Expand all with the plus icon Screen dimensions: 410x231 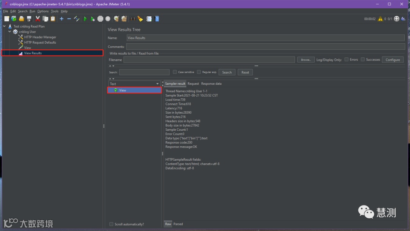pyautogui.click(x=61, y=19)
